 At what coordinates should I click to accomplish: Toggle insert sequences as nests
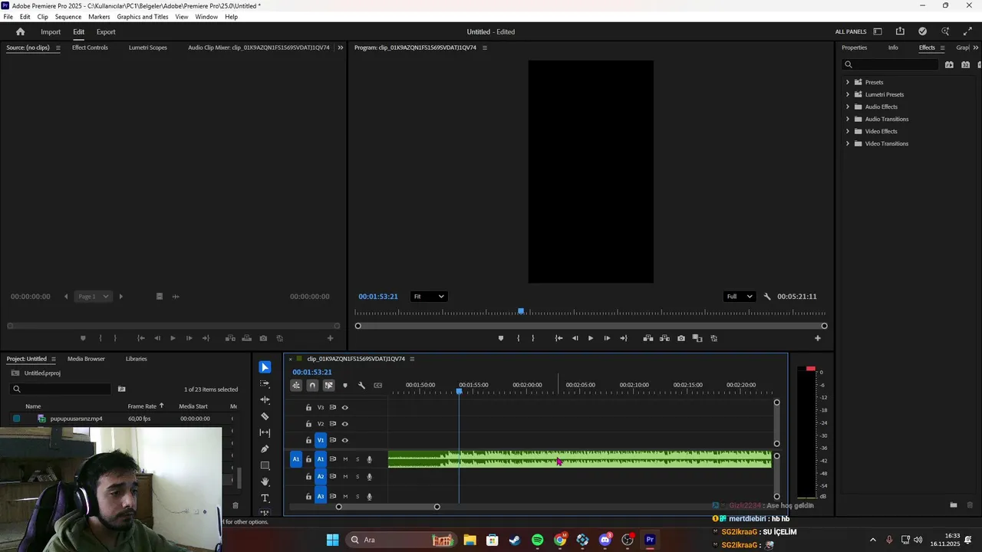tap(296, 386)
